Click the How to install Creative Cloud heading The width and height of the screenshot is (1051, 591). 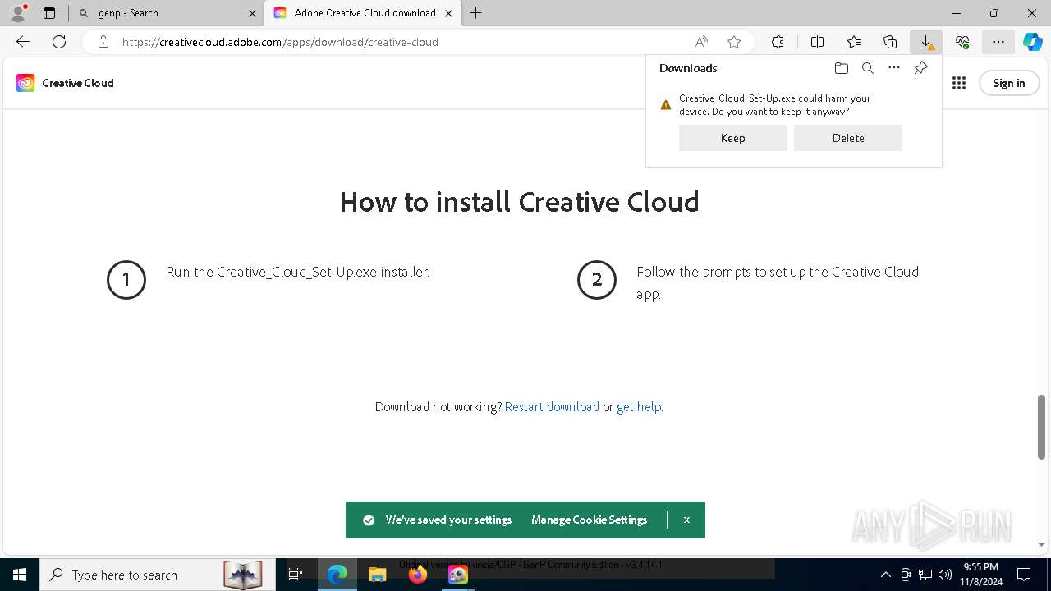519,201
